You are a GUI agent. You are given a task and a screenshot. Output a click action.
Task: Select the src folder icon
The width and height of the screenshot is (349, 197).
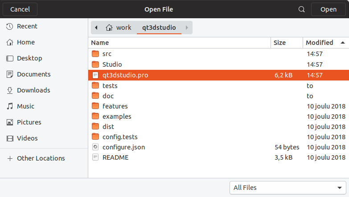pyautogui.click(x=95, y=54)
